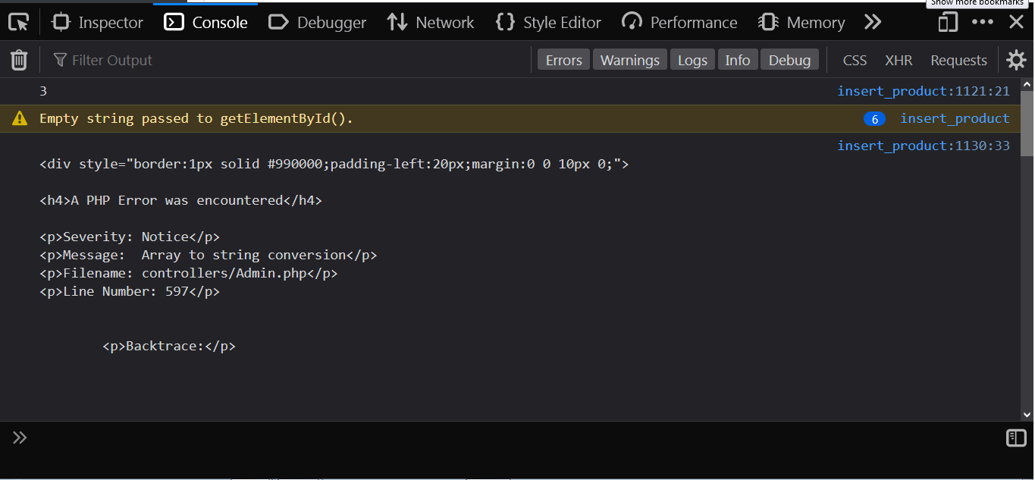Viewport: 1035px width, 480px height.
Task: Open the devtools three-dot menu
Action: pyautogui.click(x=983, y=22)
